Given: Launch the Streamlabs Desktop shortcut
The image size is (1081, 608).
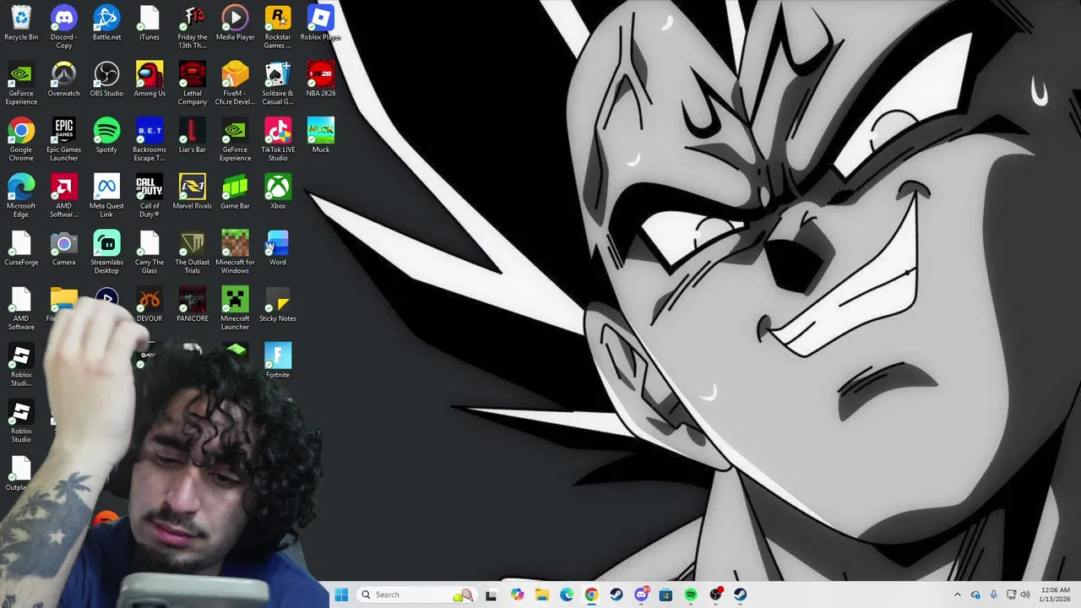Looking at the screenshot, I should pos(106,253).
